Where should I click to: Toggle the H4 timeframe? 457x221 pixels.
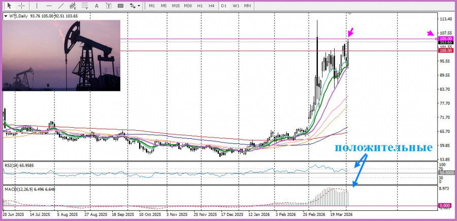211,6
